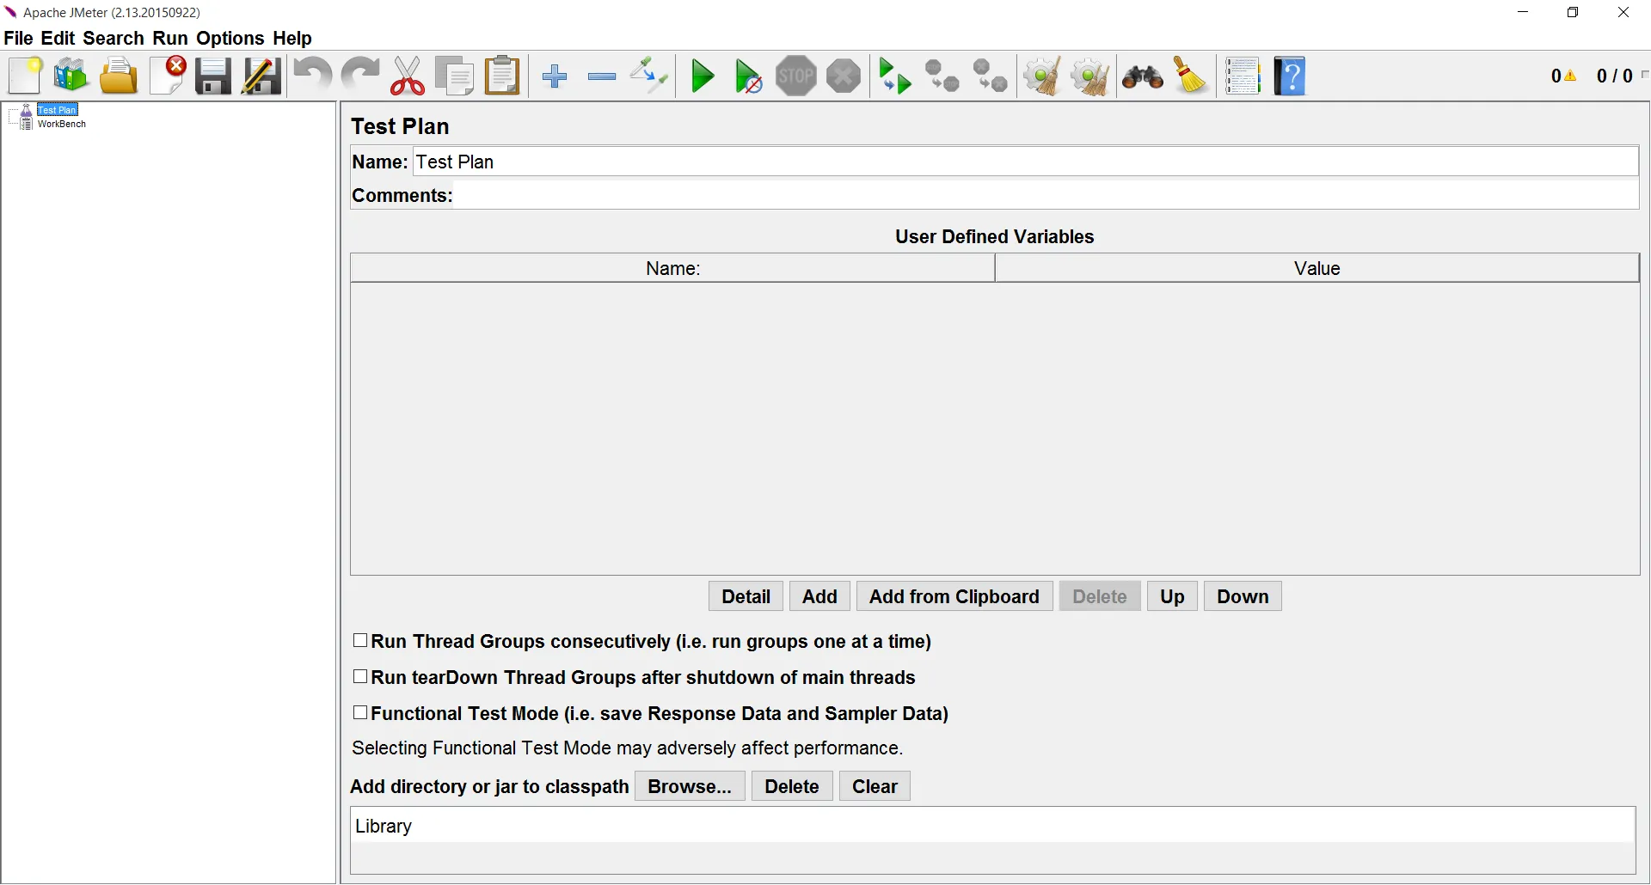
Task: Click the test plan Name input field
Action: (x=1026, y=162)
